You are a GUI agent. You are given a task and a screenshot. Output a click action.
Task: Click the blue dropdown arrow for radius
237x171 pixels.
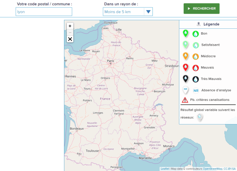point(148,12)
